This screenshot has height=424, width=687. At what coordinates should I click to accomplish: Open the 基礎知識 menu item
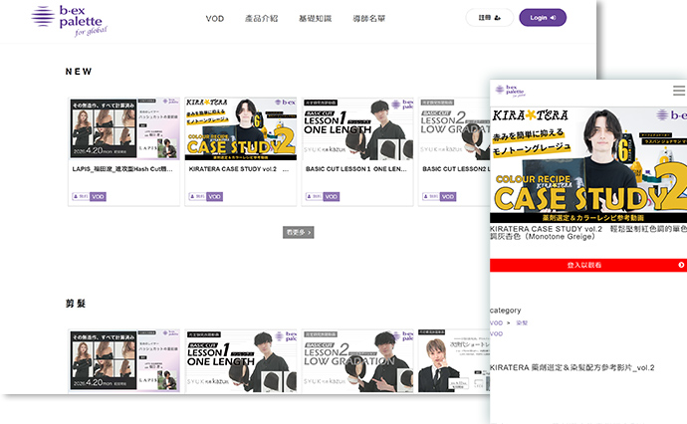coord(315,18)
